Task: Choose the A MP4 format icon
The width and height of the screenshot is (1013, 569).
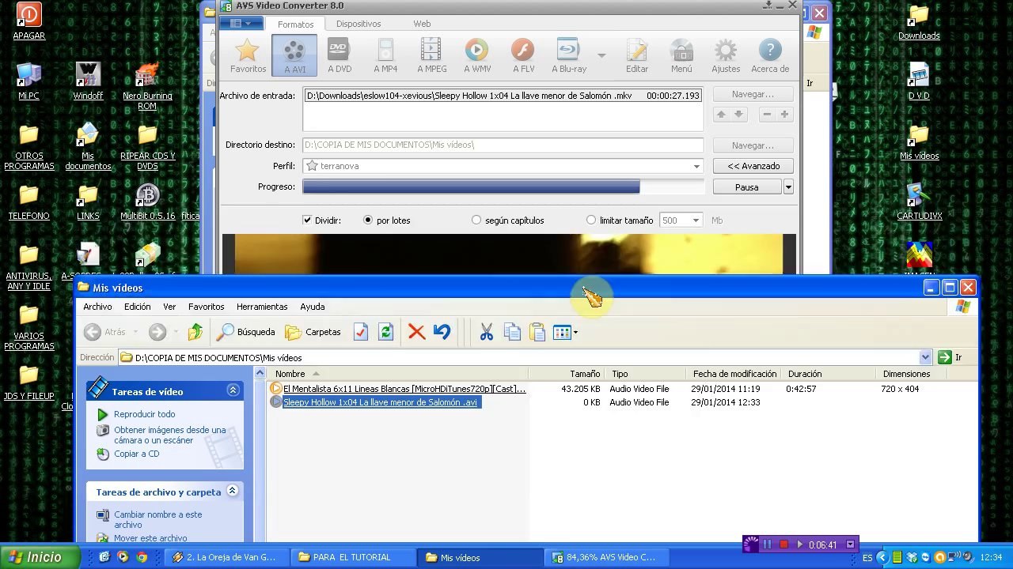Action: (385, 55)
